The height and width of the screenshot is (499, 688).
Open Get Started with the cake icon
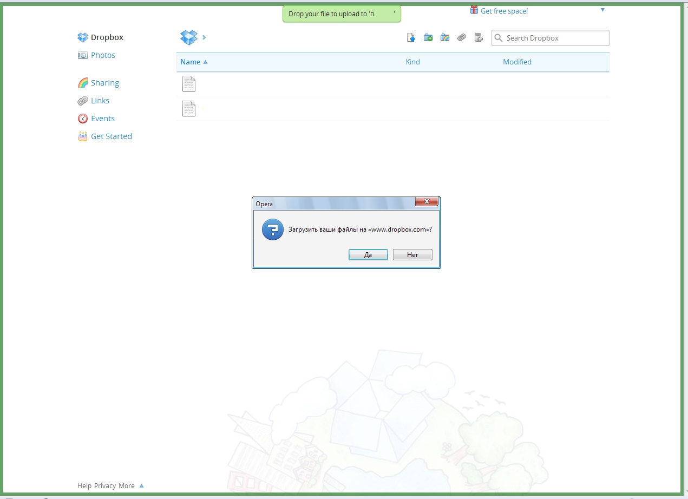coord(105,136)
